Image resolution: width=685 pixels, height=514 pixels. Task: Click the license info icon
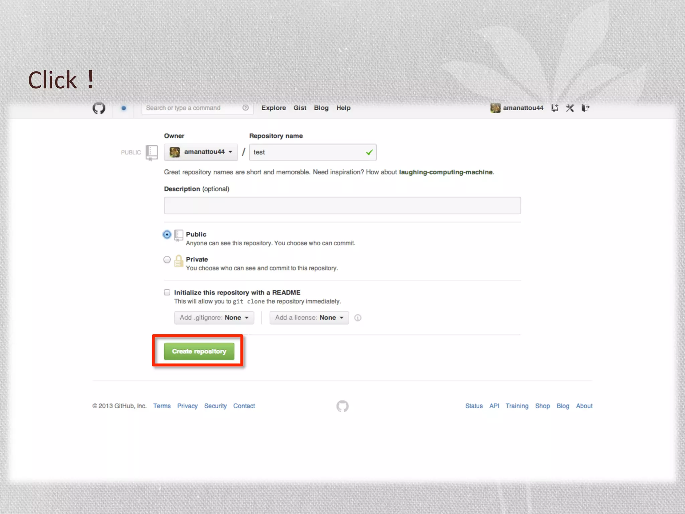tap(358, 318)
